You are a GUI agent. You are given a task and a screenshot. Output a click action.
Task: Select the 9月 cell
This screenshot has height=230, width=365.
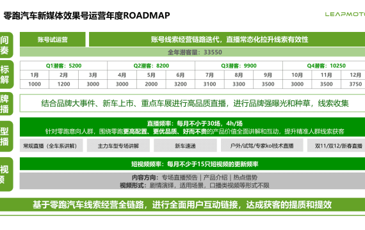click(x=268, y=75)
